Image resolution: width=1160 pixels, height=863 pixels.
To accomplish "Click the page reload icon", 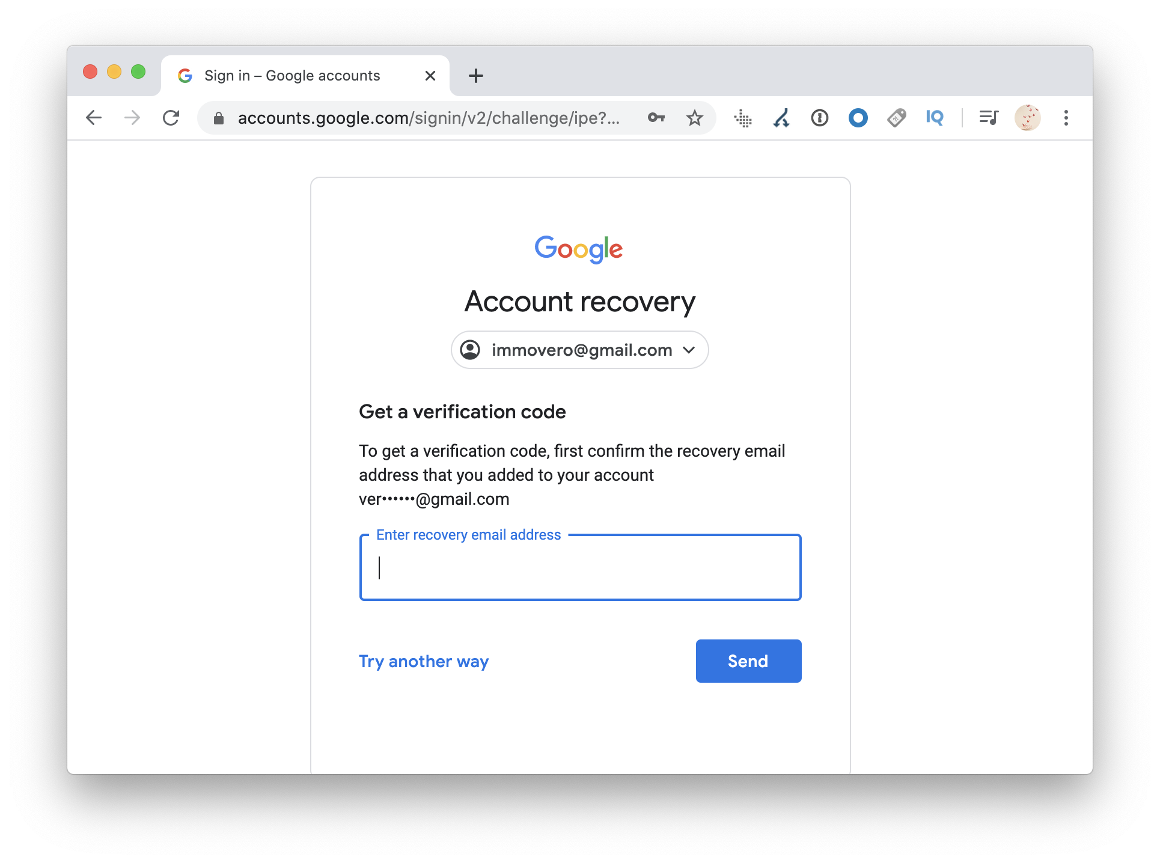I will tap(172, 117).
